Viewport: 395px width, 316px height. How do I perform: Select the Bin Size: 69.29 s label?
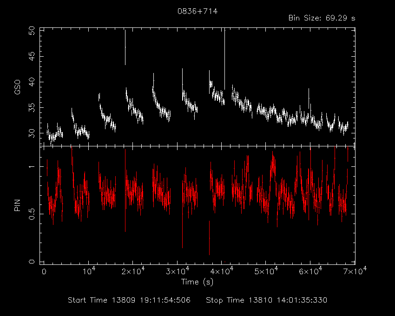coord(322,18)
